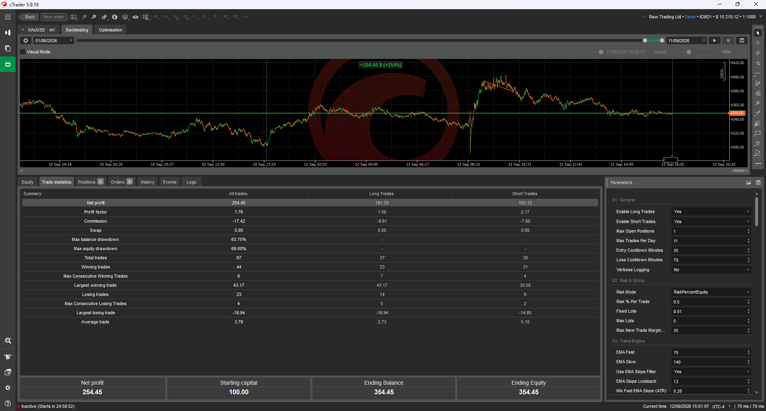Open the start date 01/06/2026 dropdown
This screenshot has width=766, height=411.
tap(53, 41)
